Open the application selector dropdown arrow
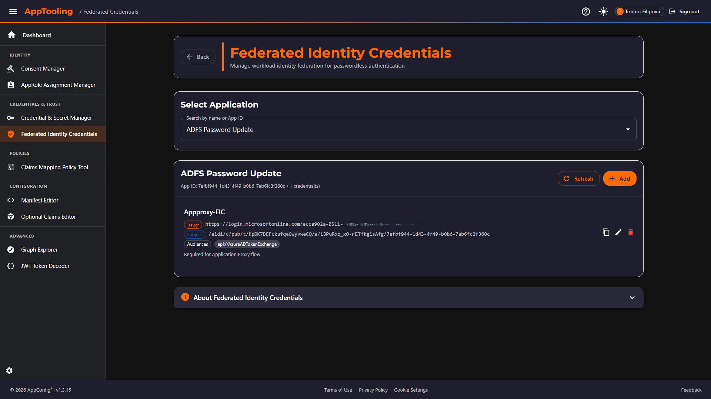711x399 pixels. pyautogui.click(x=628, y=129)
